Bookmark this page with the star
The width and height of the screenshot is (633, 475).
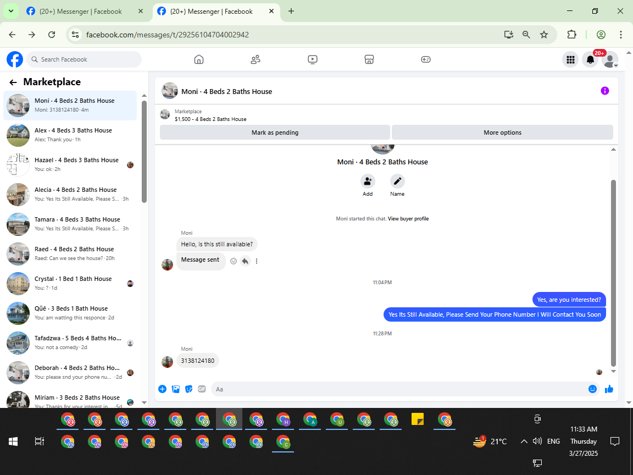click(x=544, y=35)
